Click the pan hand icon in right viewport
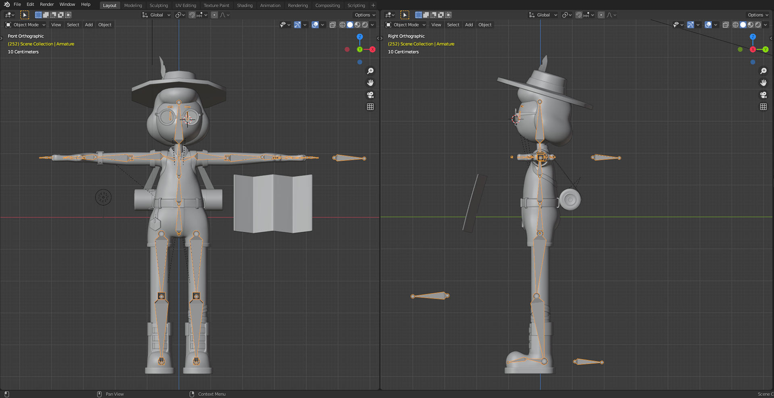 [763, 83]
